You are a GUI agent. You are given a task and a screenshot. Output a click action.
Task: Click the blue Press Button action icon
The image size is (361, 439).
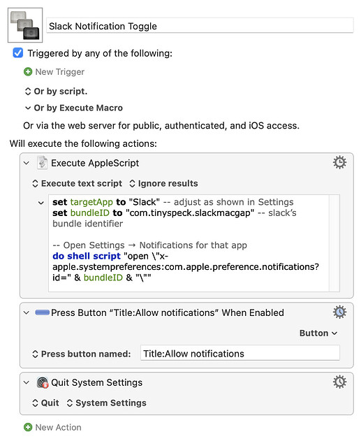(x=42, y=312)
